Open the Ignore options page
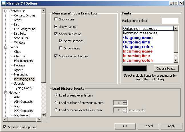 (x=19, y=70)
